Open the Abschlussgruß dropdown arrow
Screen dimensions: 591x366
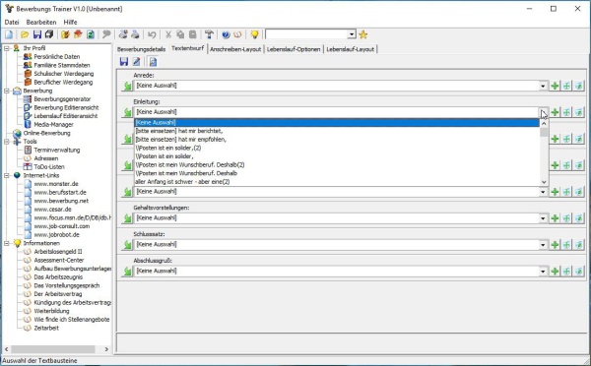(x=543, y=272)
